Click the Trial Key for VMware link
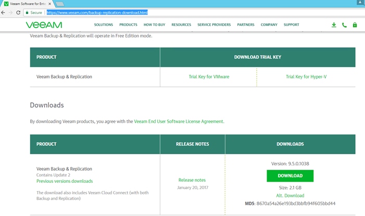Screen dimensions: 365x216 point(209,76)
